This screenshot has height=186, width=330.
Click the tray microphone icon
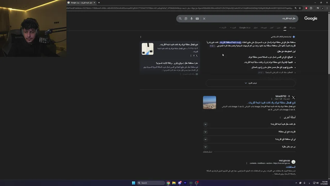click(x=304, y=183)
